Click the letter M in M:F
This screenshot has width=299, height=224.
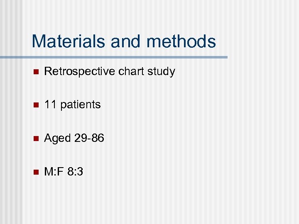[49, 171]
